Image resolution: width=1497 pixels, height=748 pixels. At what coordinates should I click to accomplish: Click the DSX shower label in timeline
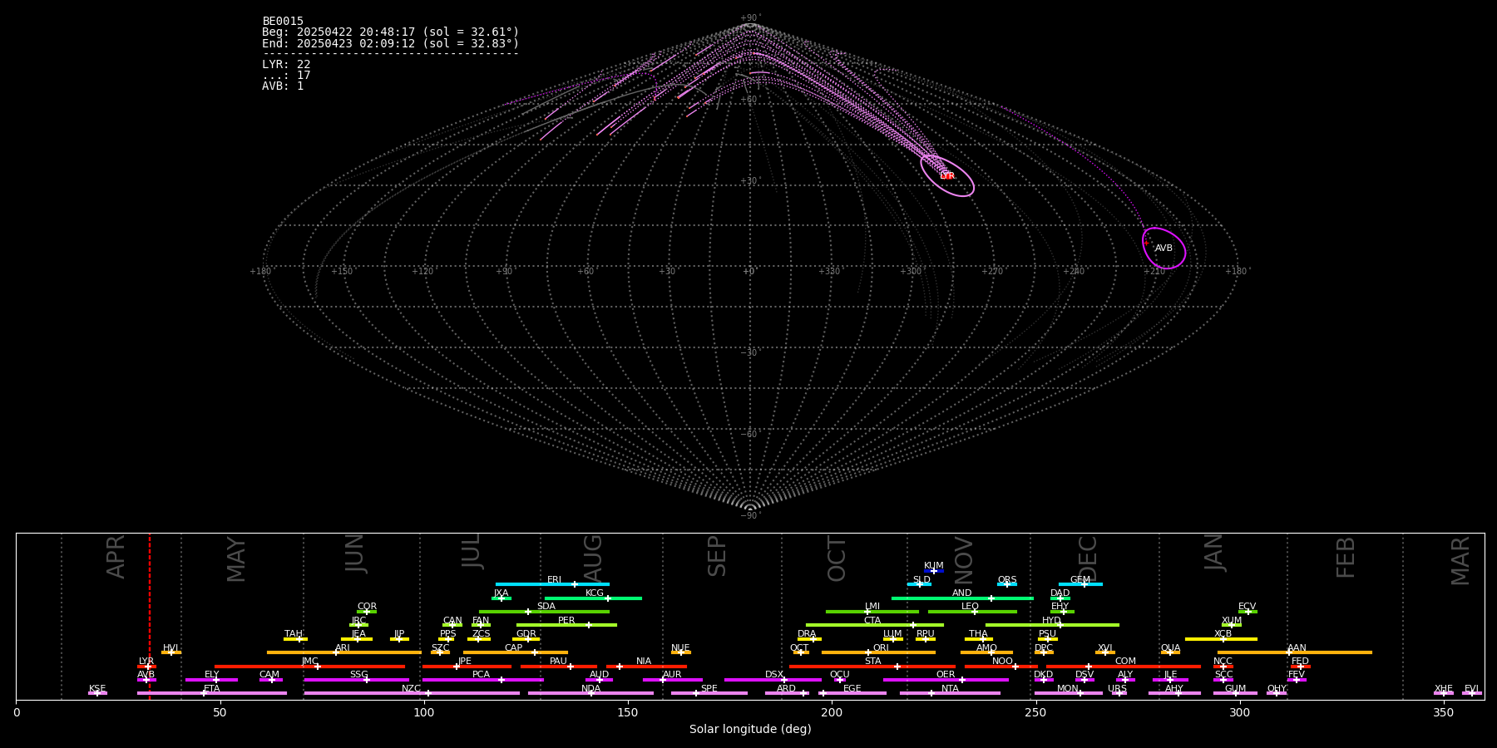(774, 675)
